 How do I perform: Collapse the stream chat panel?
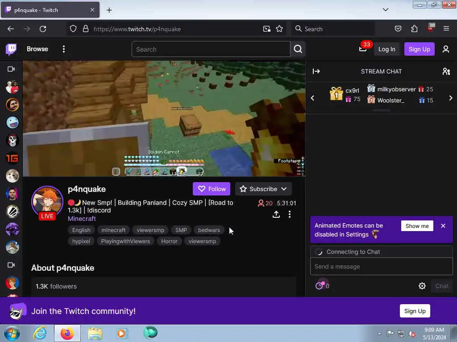(316, 71)
